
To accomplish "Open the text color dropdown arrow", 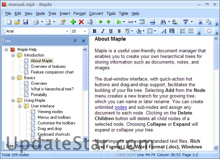I will point(132,31).
